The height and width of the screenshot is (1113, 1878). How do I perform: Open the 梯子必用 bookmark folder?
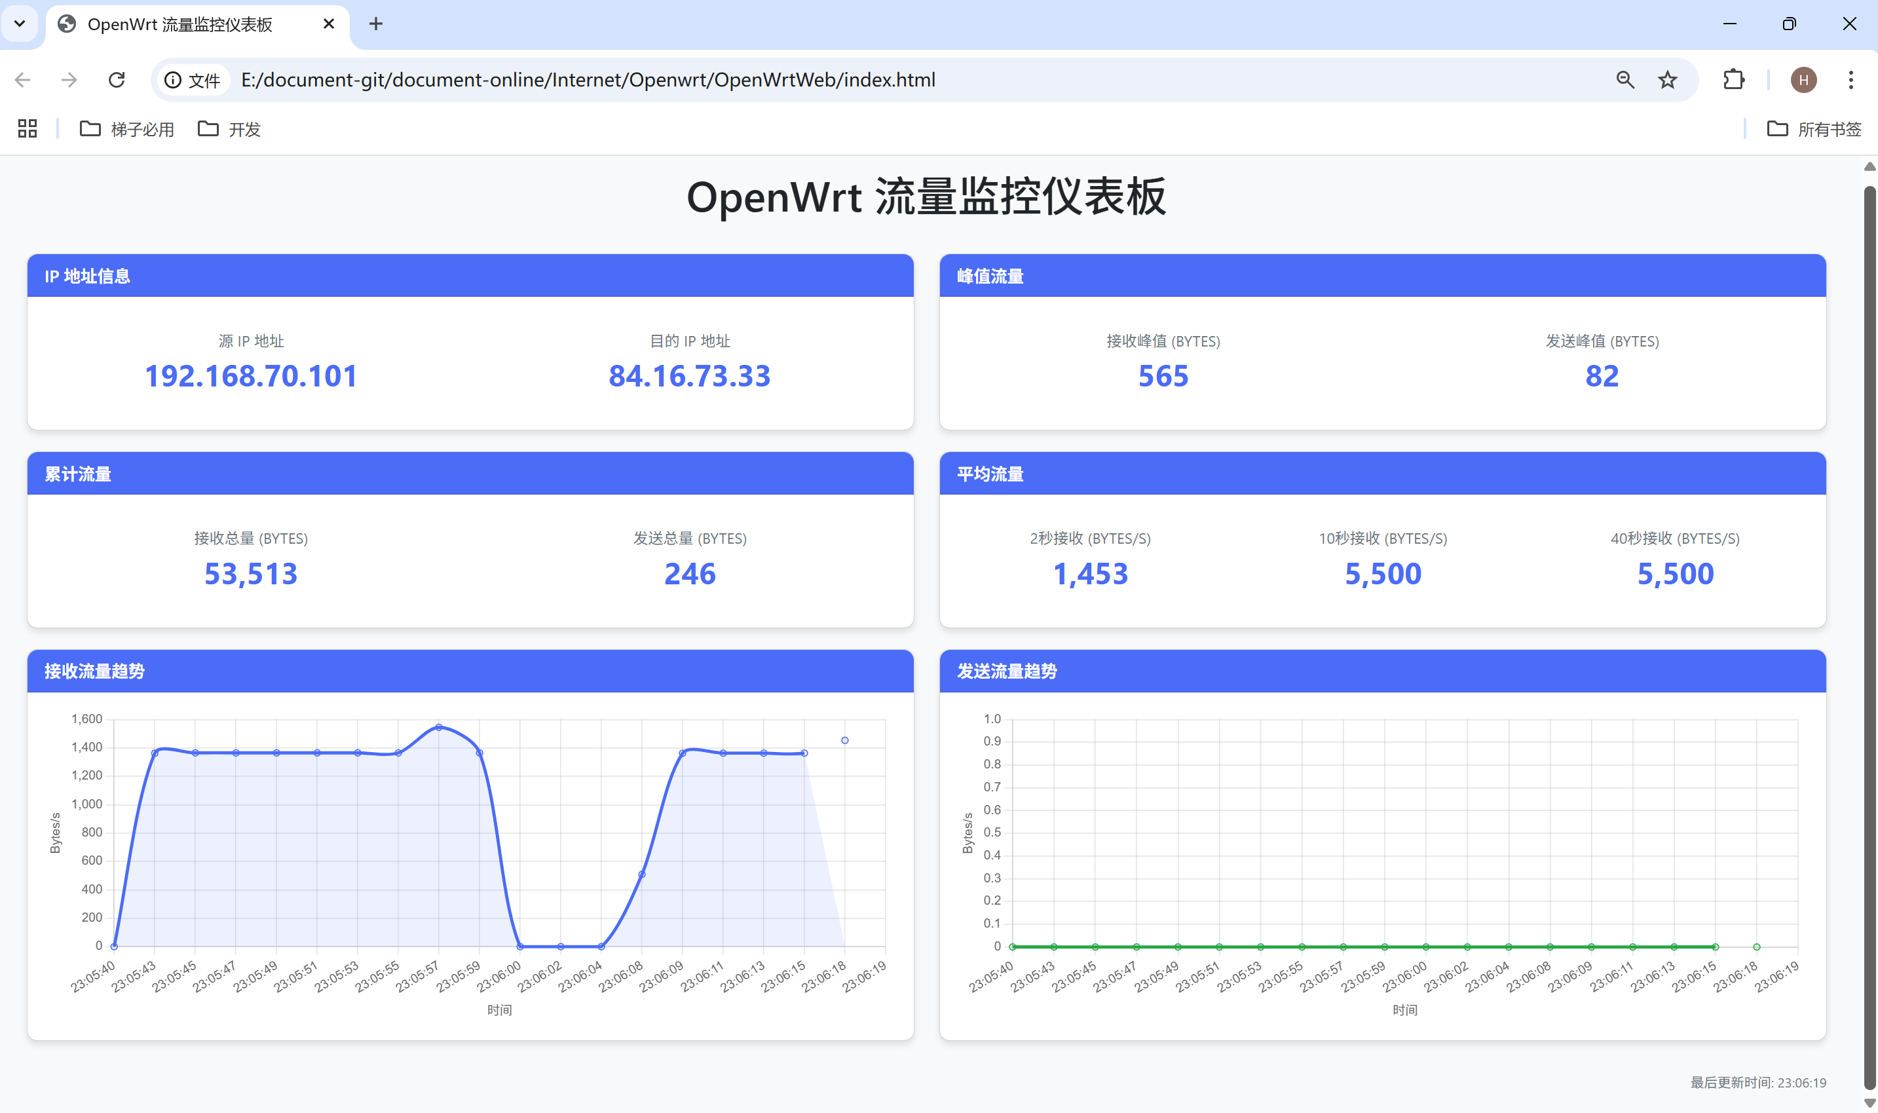tap(126, 129)
